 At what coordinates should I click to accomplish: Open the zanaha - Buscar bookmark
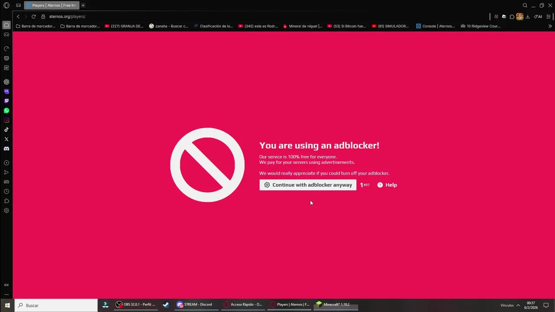pyautogui.click(x=169, y=26)
